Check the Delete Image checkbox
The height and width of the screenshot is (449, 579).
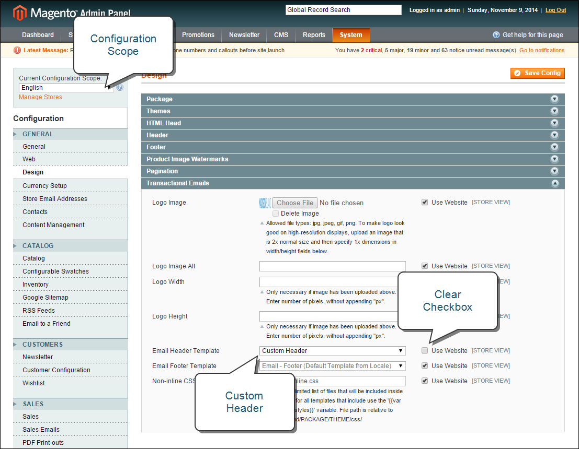(x=276, y=214)
